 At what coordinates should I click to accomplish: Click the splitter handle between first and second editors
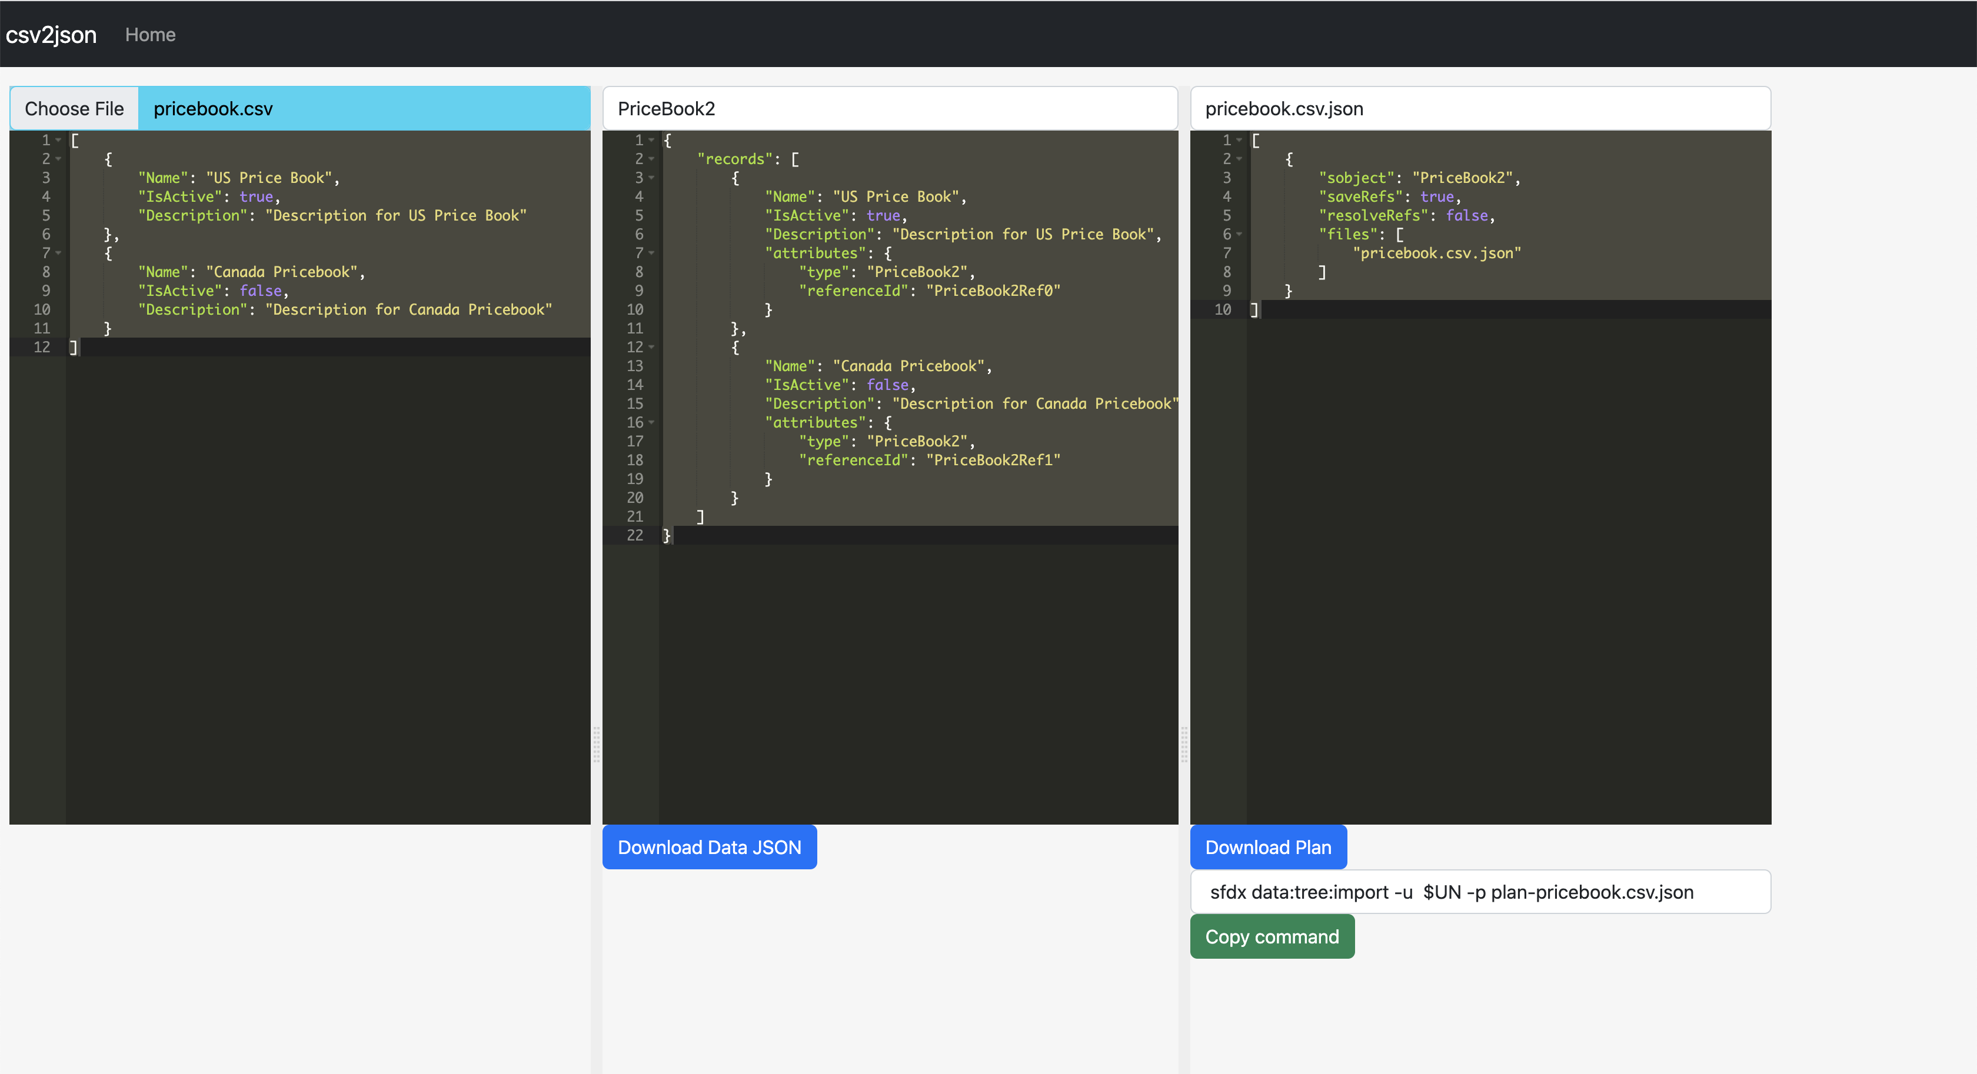point(596,743)
